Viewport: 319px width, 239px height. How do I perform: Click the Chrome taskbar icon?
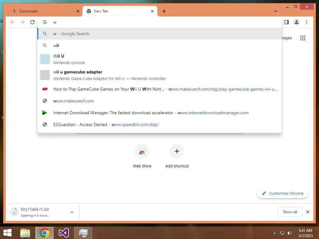tap(45, 233)
